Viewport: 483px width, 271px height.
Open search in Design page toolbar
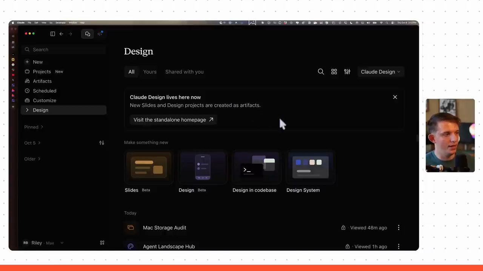(x=321, y=72)
